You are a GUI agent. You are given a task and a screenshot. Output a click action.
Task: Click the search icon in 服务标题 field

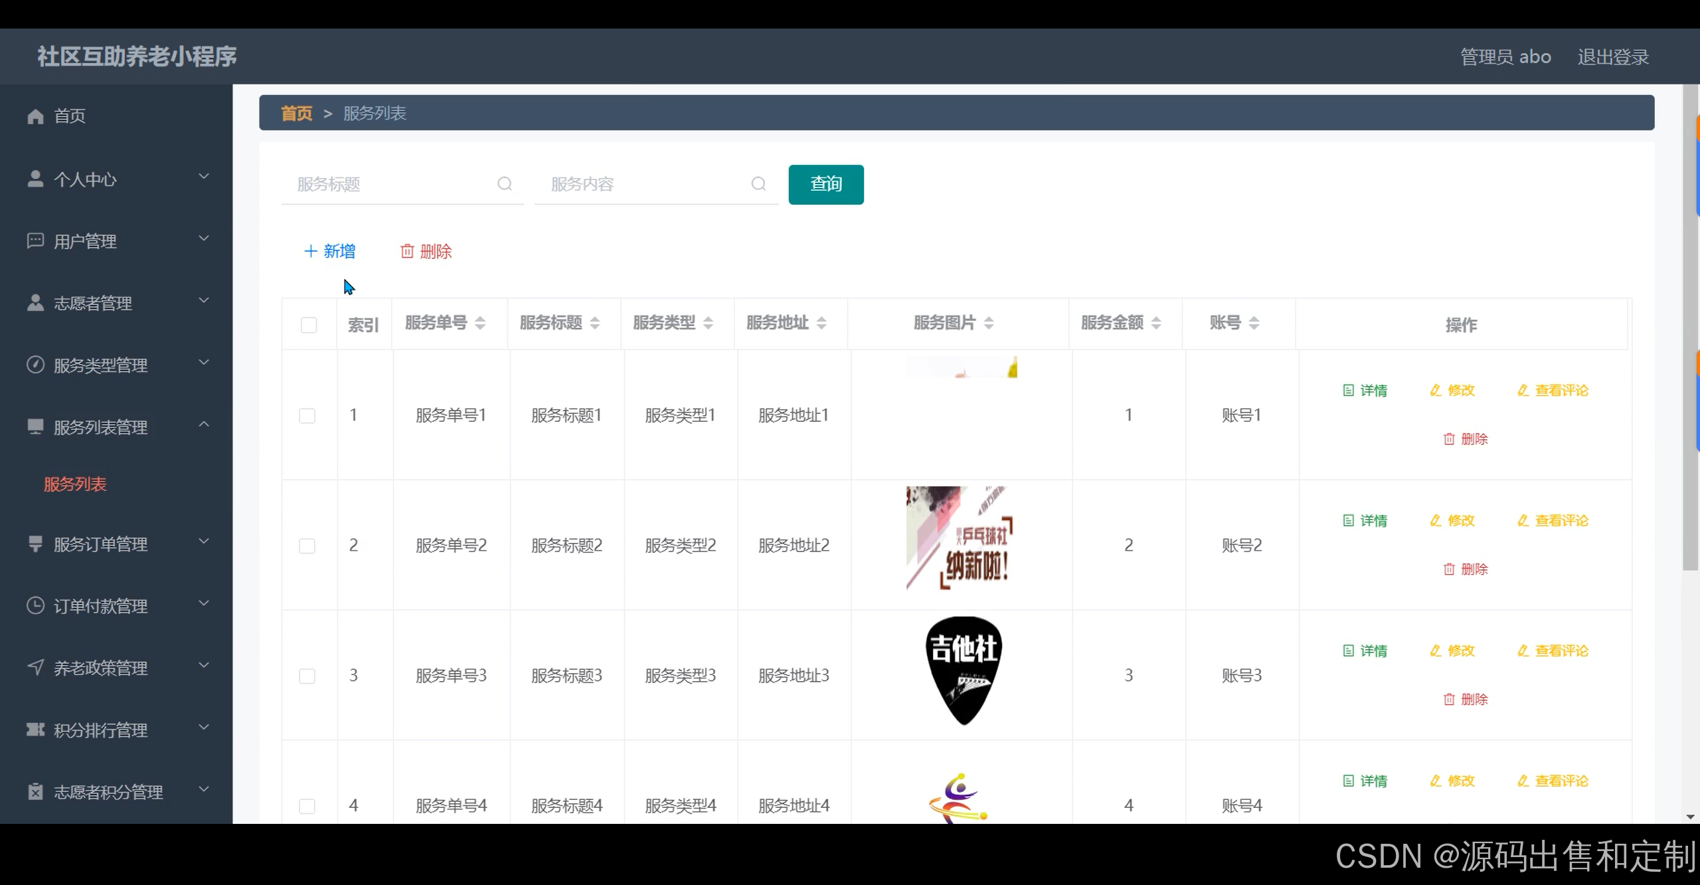[505, 184]
